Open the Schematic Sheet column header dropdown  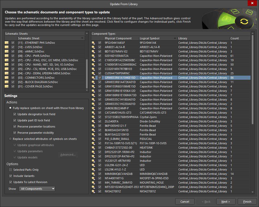tap(82, 38)
